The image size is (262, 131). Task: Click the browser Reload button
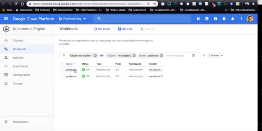point(16,4)
